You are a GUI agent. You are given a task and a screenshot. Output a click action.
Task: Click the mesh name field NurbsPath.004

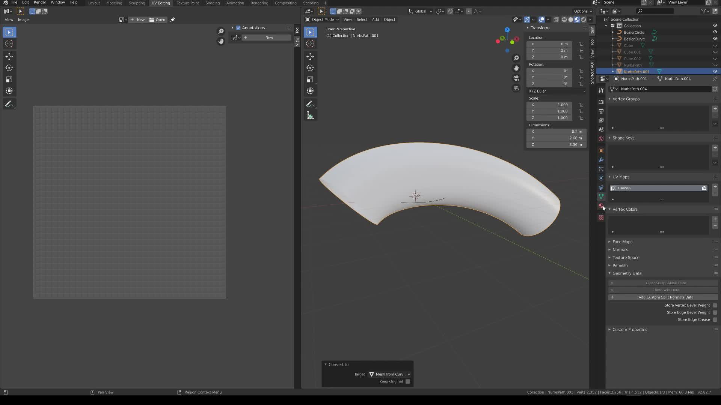(x=665, y=89)
